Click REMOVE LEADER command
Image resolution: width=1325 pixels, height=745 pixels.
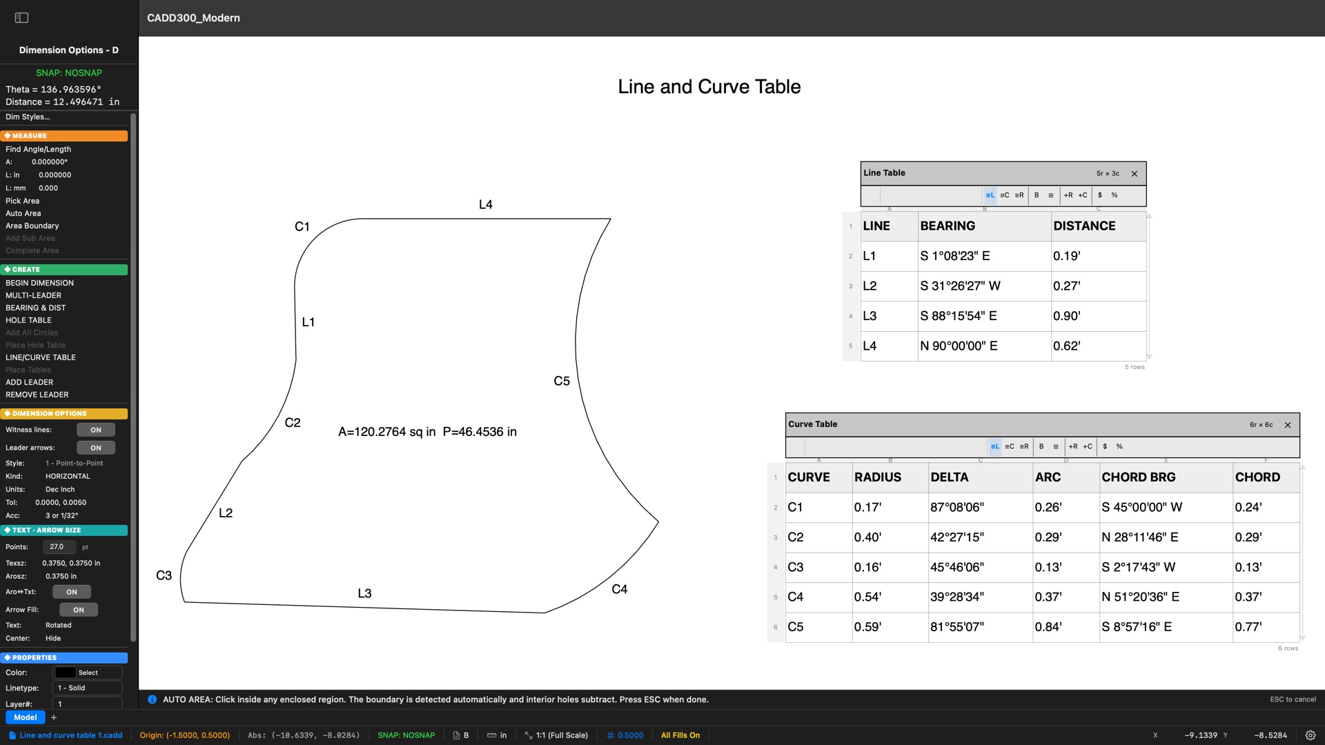37,395
